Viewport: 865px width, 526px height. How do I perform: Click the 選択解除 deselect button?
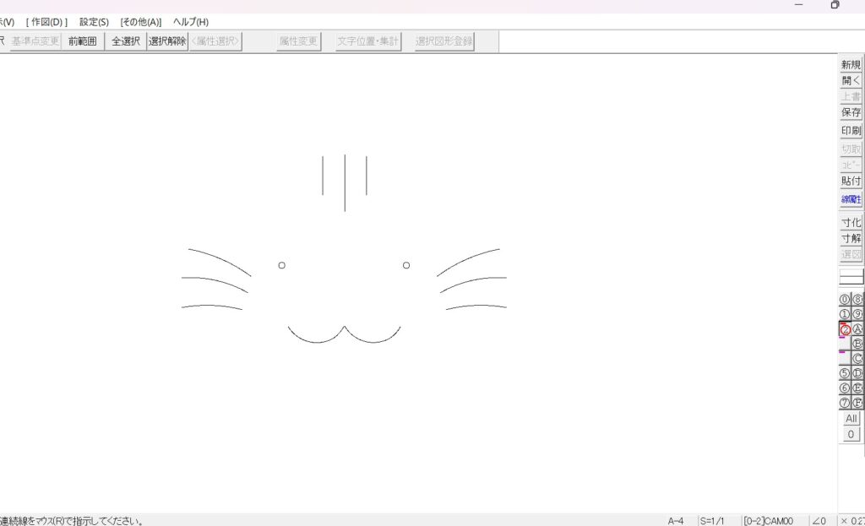(167, 41)
